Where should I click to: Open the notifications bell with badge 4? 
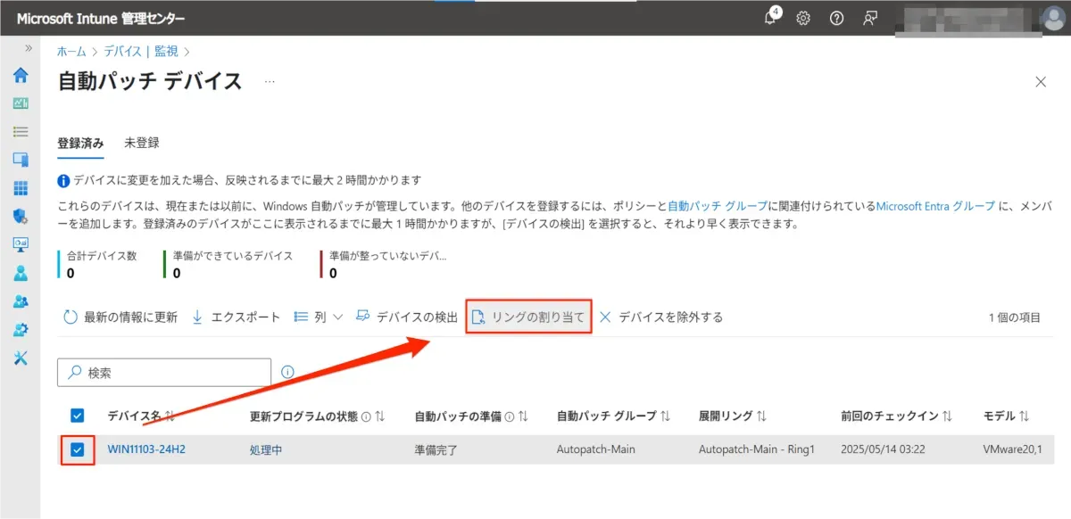click(x=772, y=18)
